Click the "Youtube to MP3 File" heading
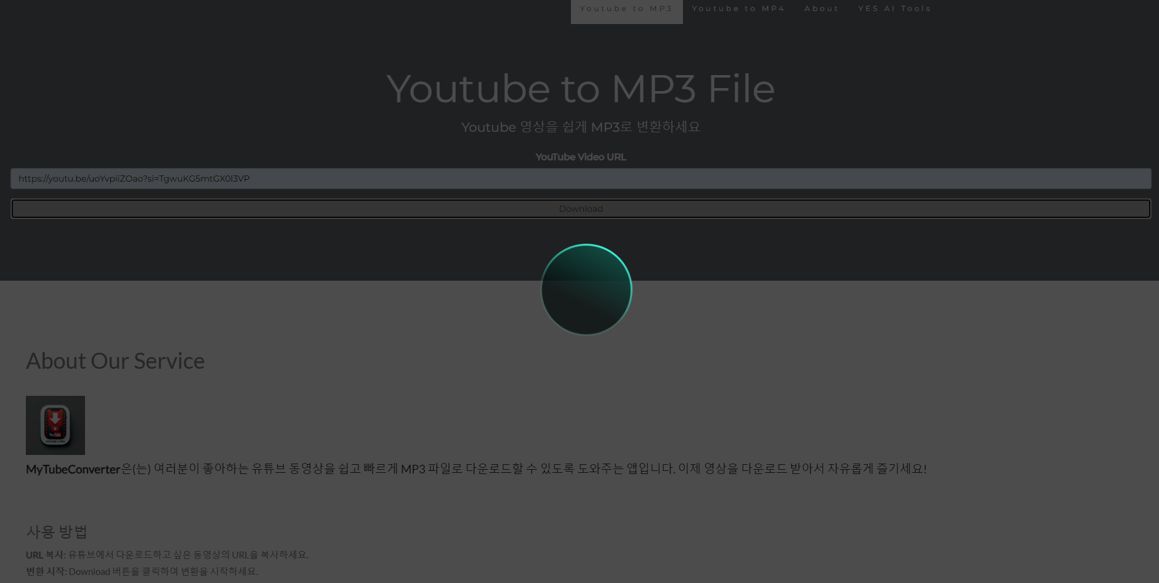 [580, 89]
